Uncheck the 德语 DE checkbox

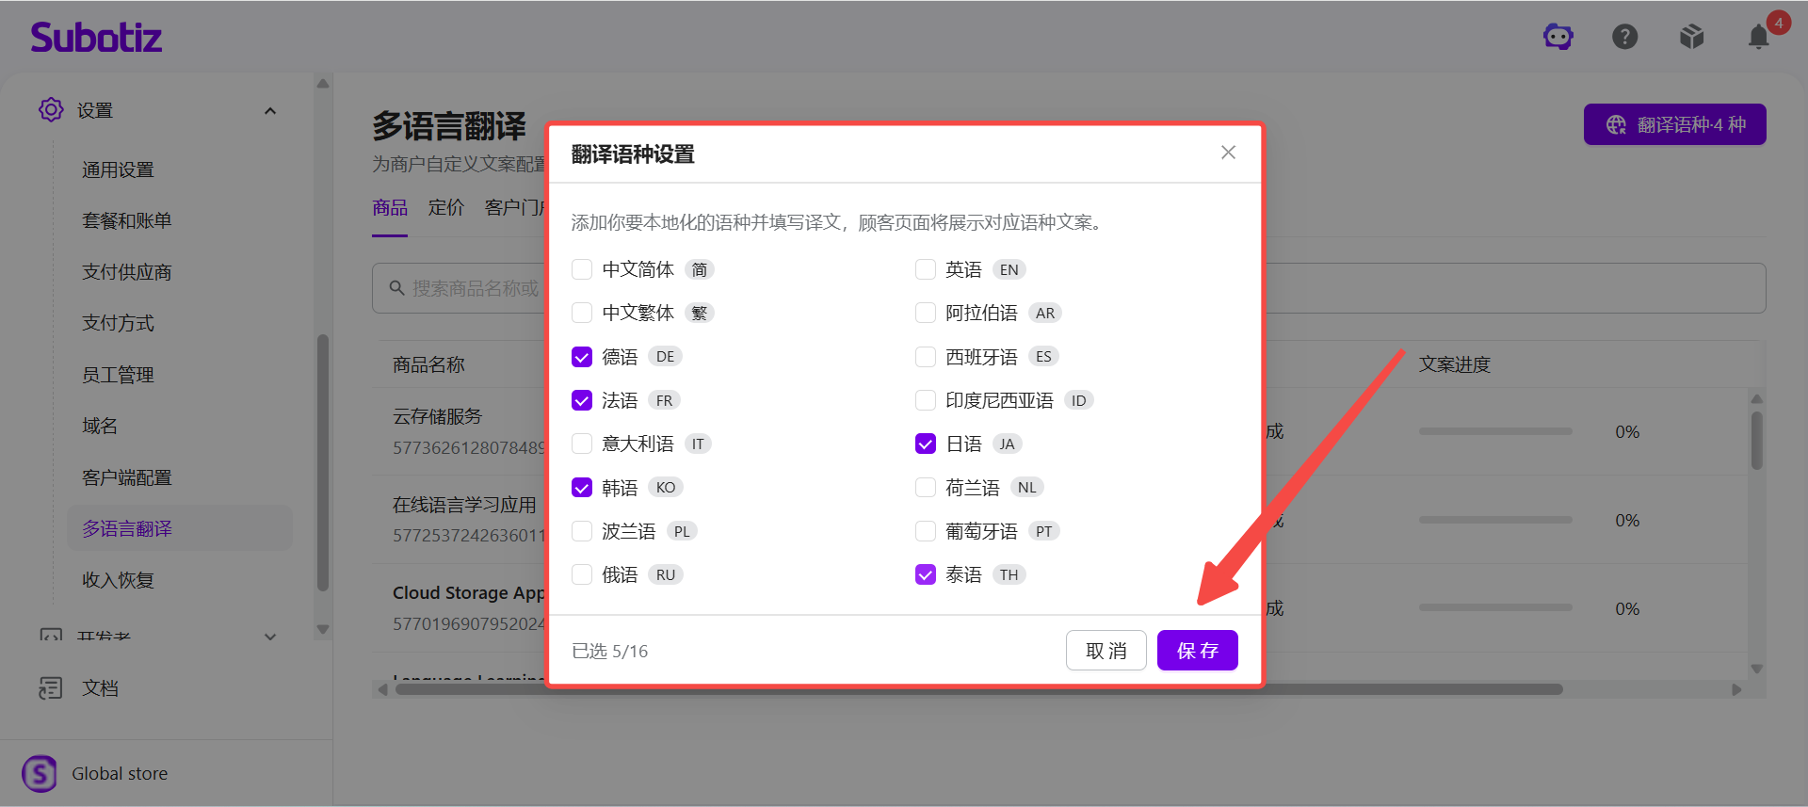coord(582,357)
